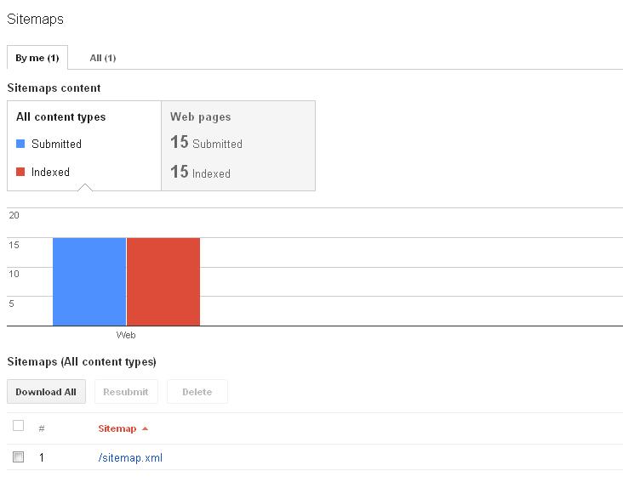Switch to the By me (1) tab

(37, 58)
